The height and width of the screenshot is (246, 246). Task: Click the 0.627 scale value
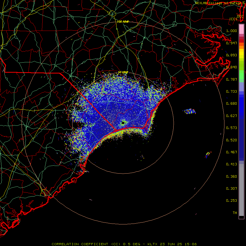pos(232,116)
